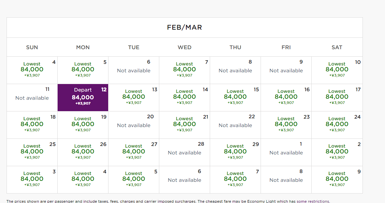
Task: Click Not available cell for Feb 8
Action: click(235, 70)
